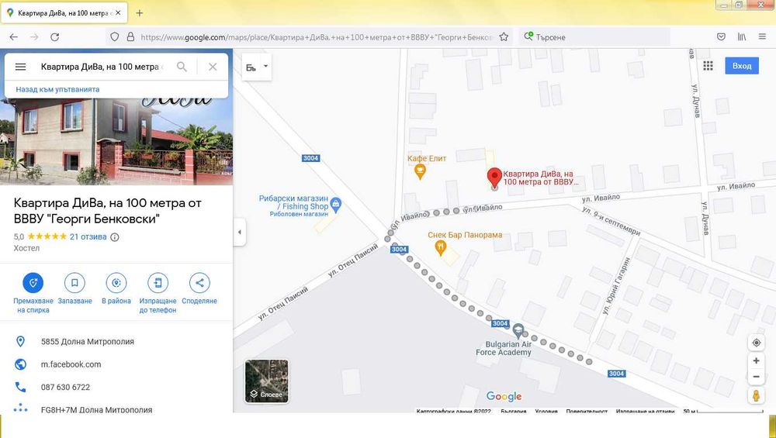776x438 pixels.
Task: Click the 'България' footer link
Action: coord(514,412)
